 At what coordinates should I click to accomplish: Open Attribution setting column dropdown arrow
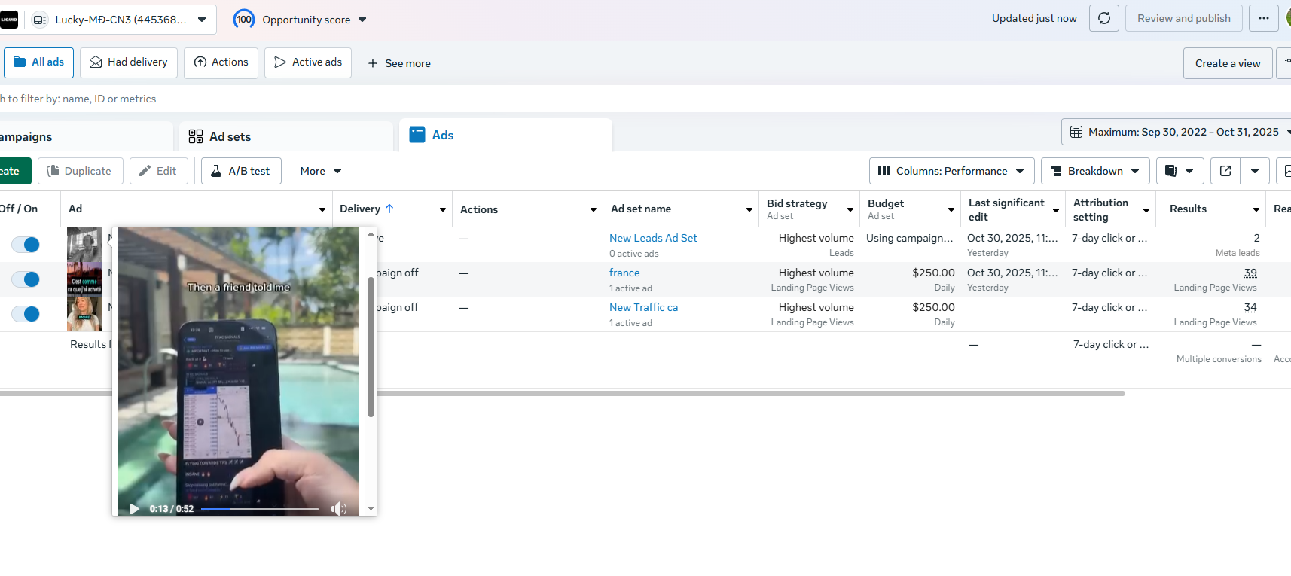click(1146, 209)
